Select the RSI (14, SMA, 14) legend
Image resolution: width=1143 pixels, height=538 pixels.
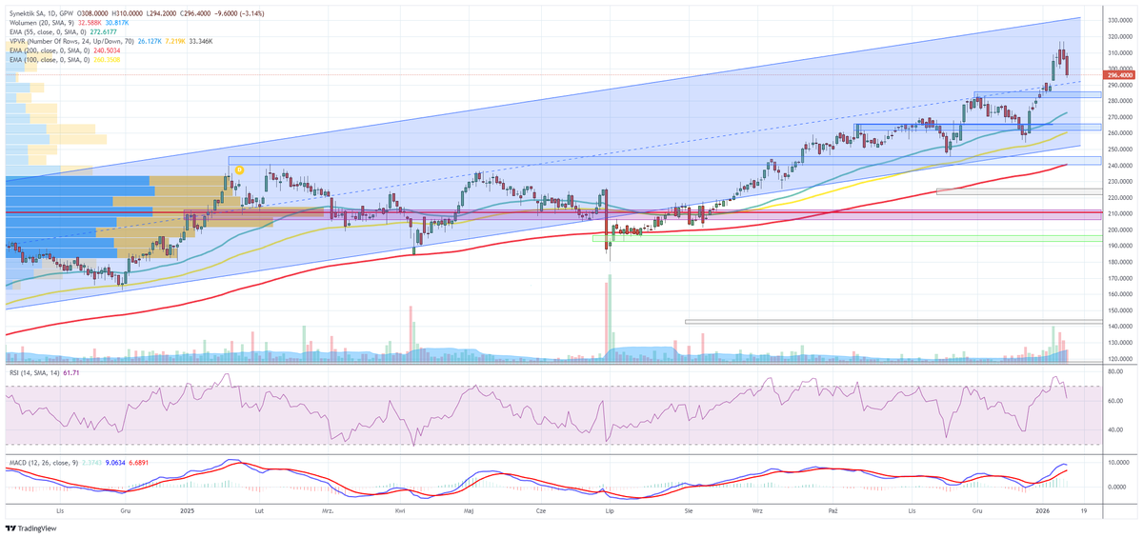tap(32, 371)
